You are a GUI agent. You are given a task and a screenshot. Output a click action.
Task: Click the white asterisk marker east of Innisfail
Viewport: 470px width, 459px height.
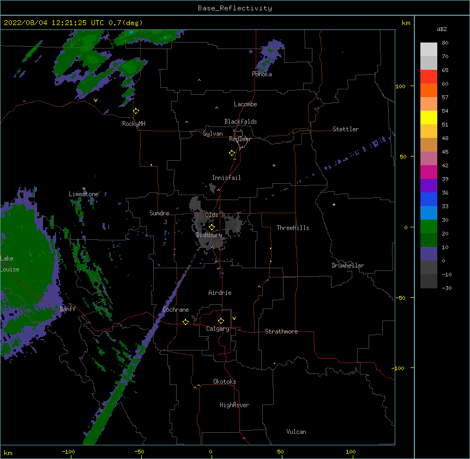(274, 165)
